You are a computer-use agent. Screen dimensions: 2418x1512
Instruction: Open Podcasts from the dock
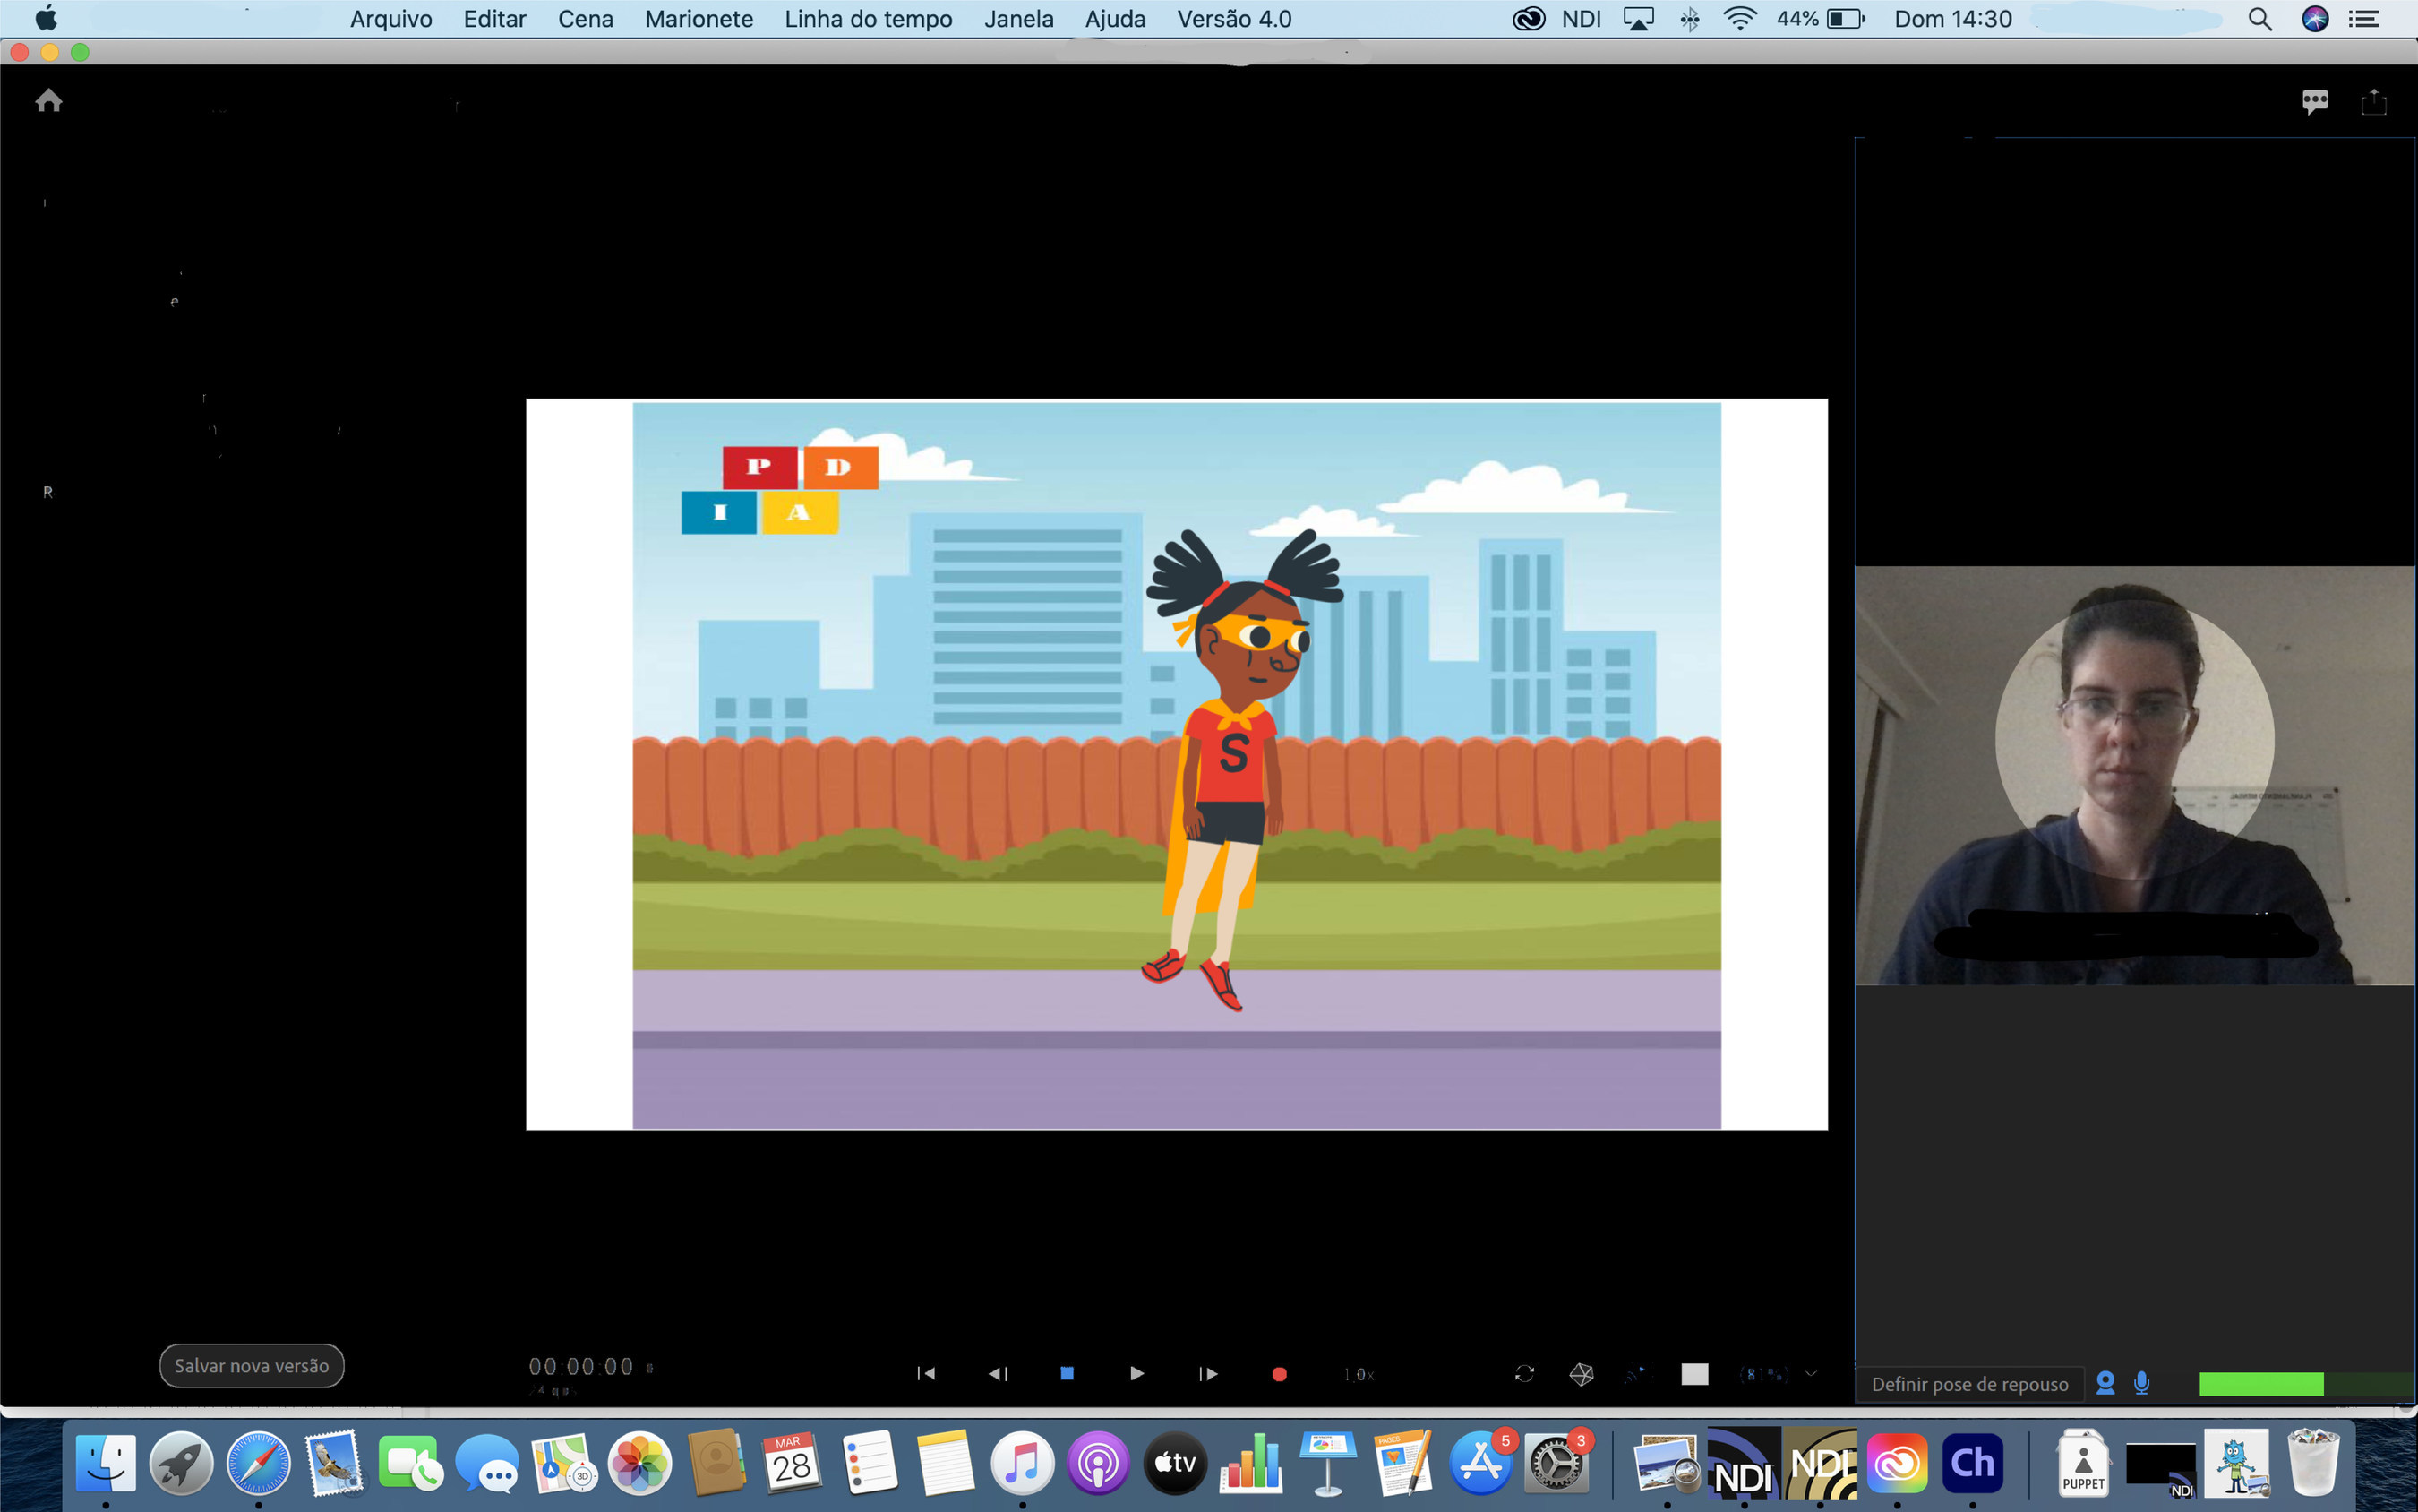1098,1463
